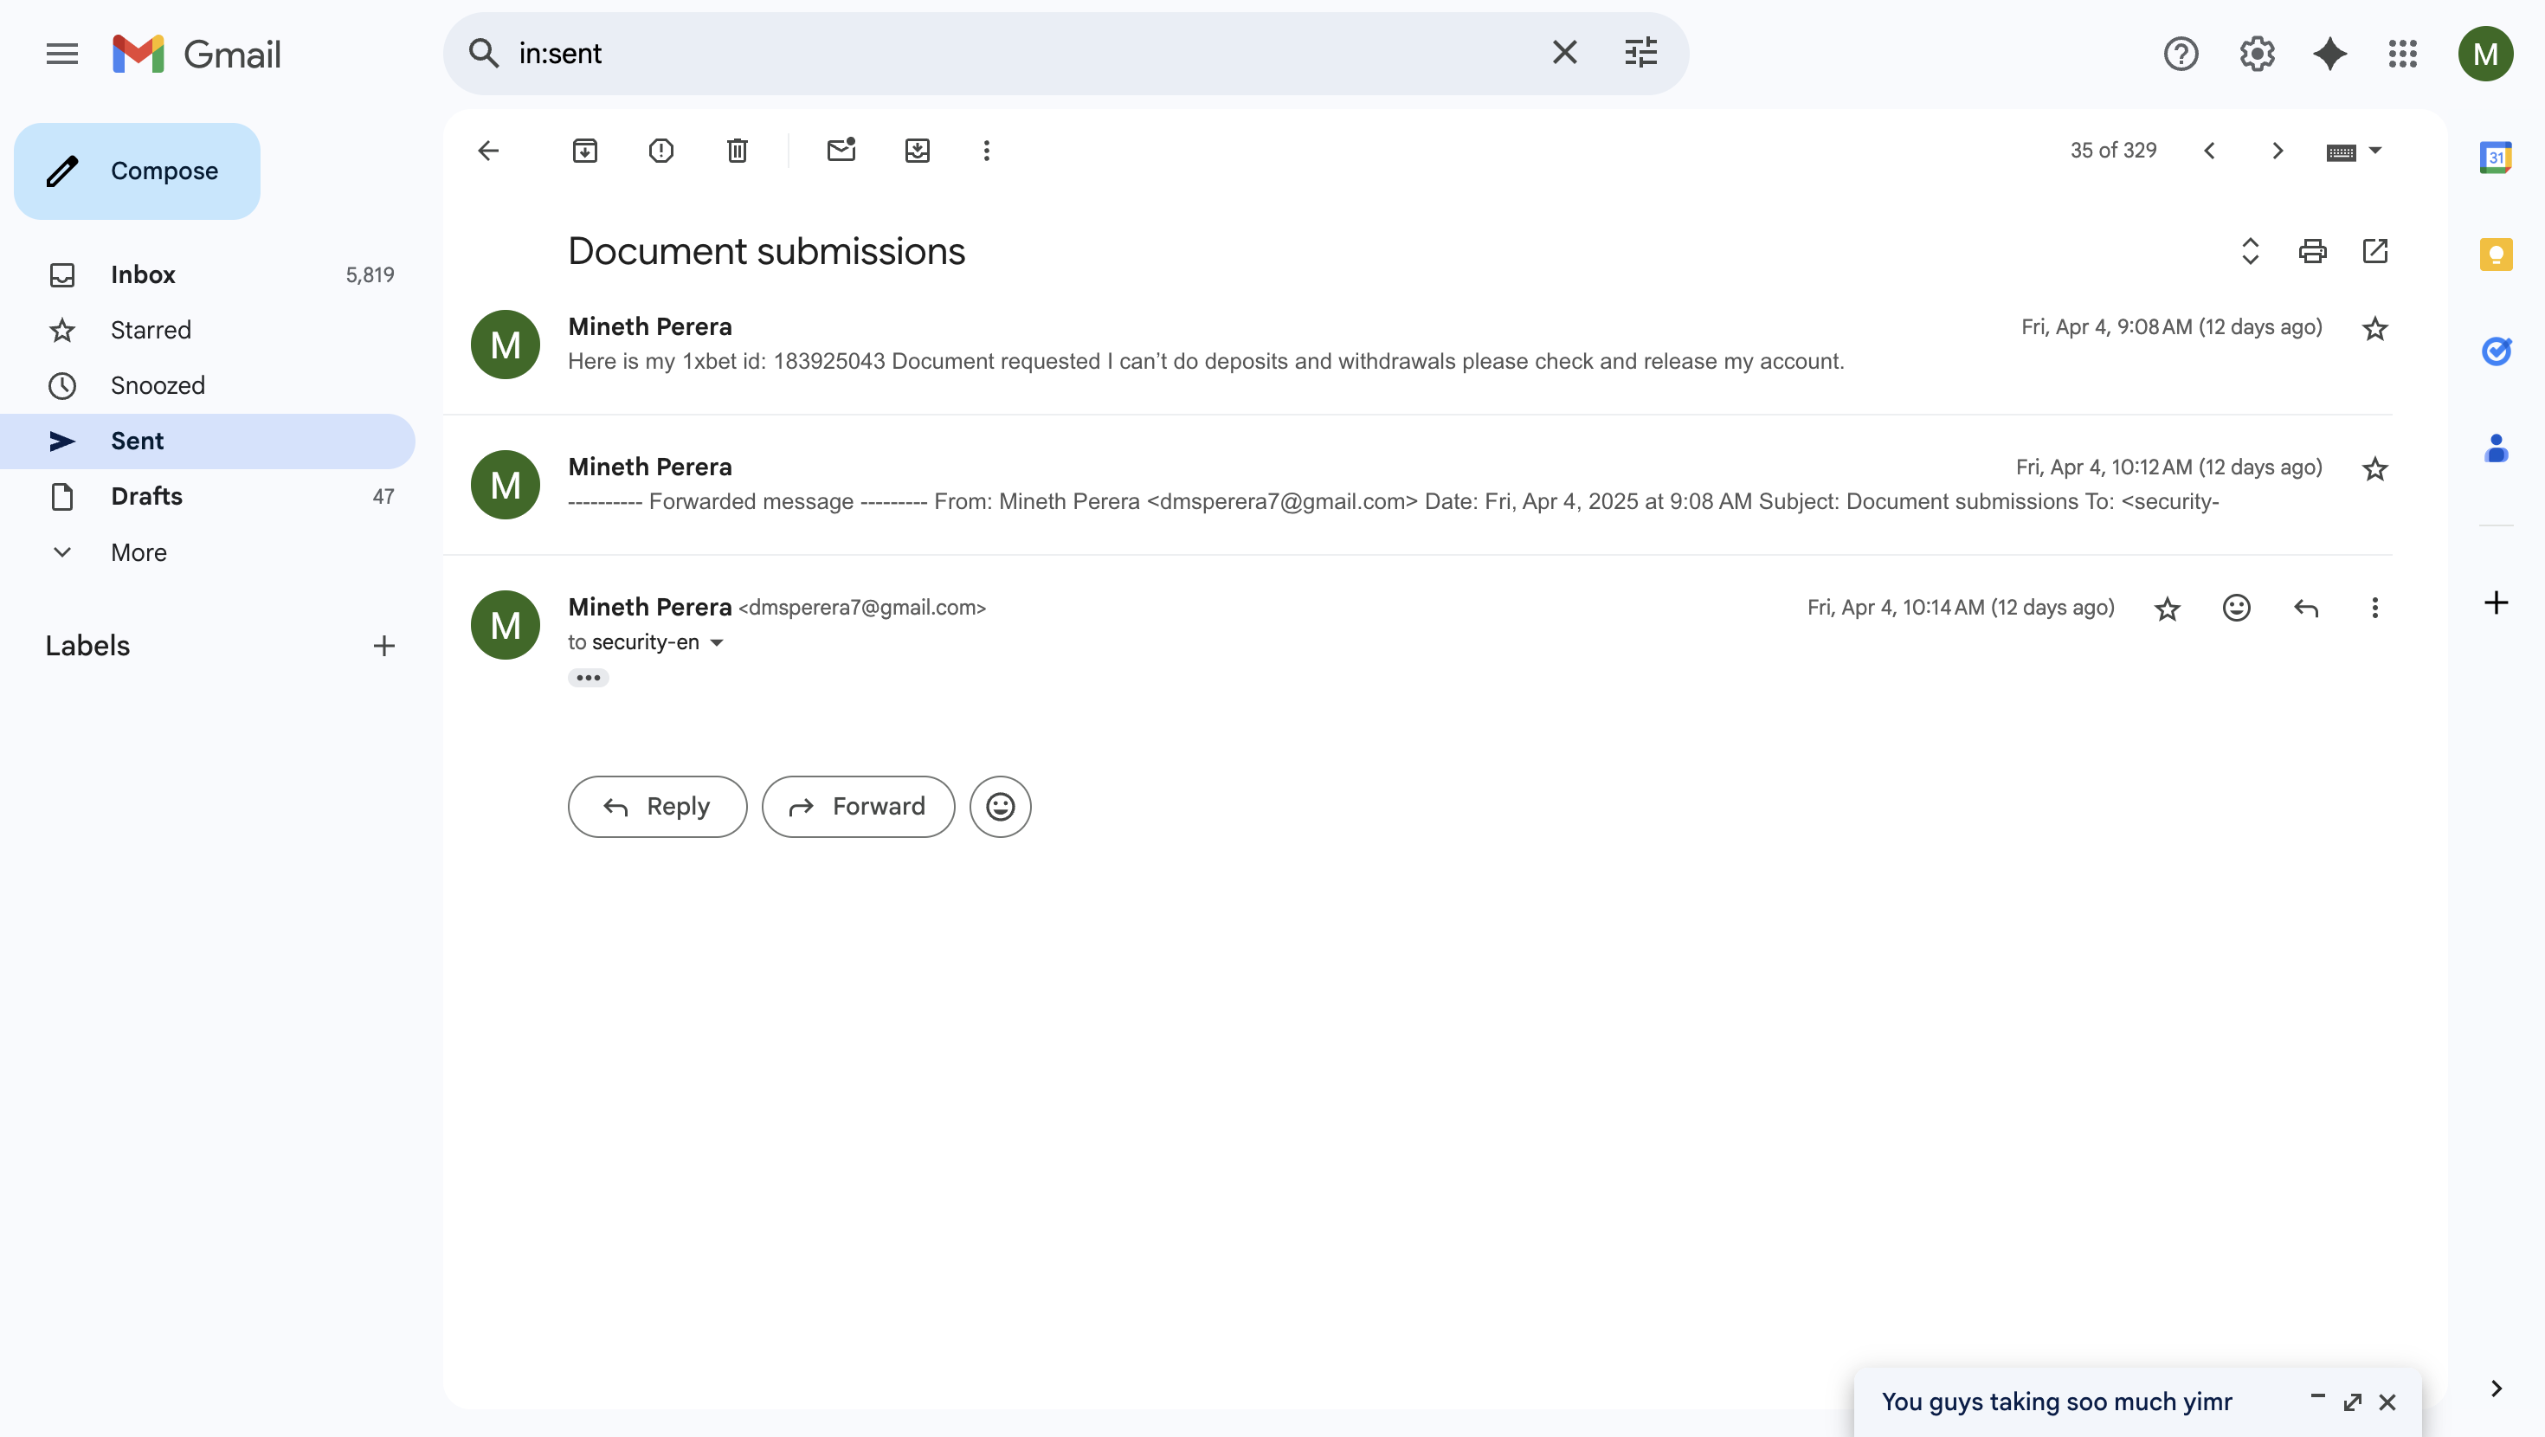
Task: Open Gemini sparkle assistant
Action: coord(2329,54)
